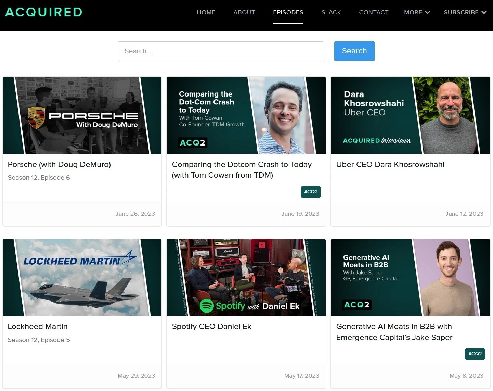
Task: Click the date May 29, 2023
Action: [136, 376]
